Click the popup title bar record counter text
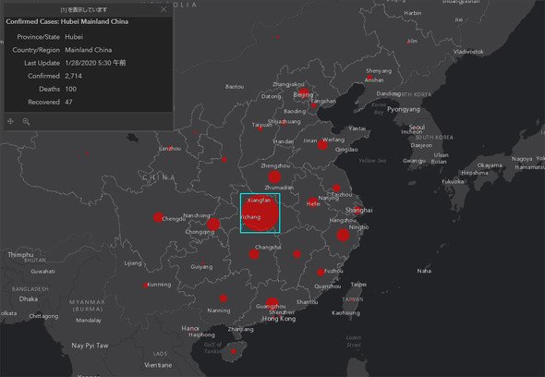 (x=83, y=10)
